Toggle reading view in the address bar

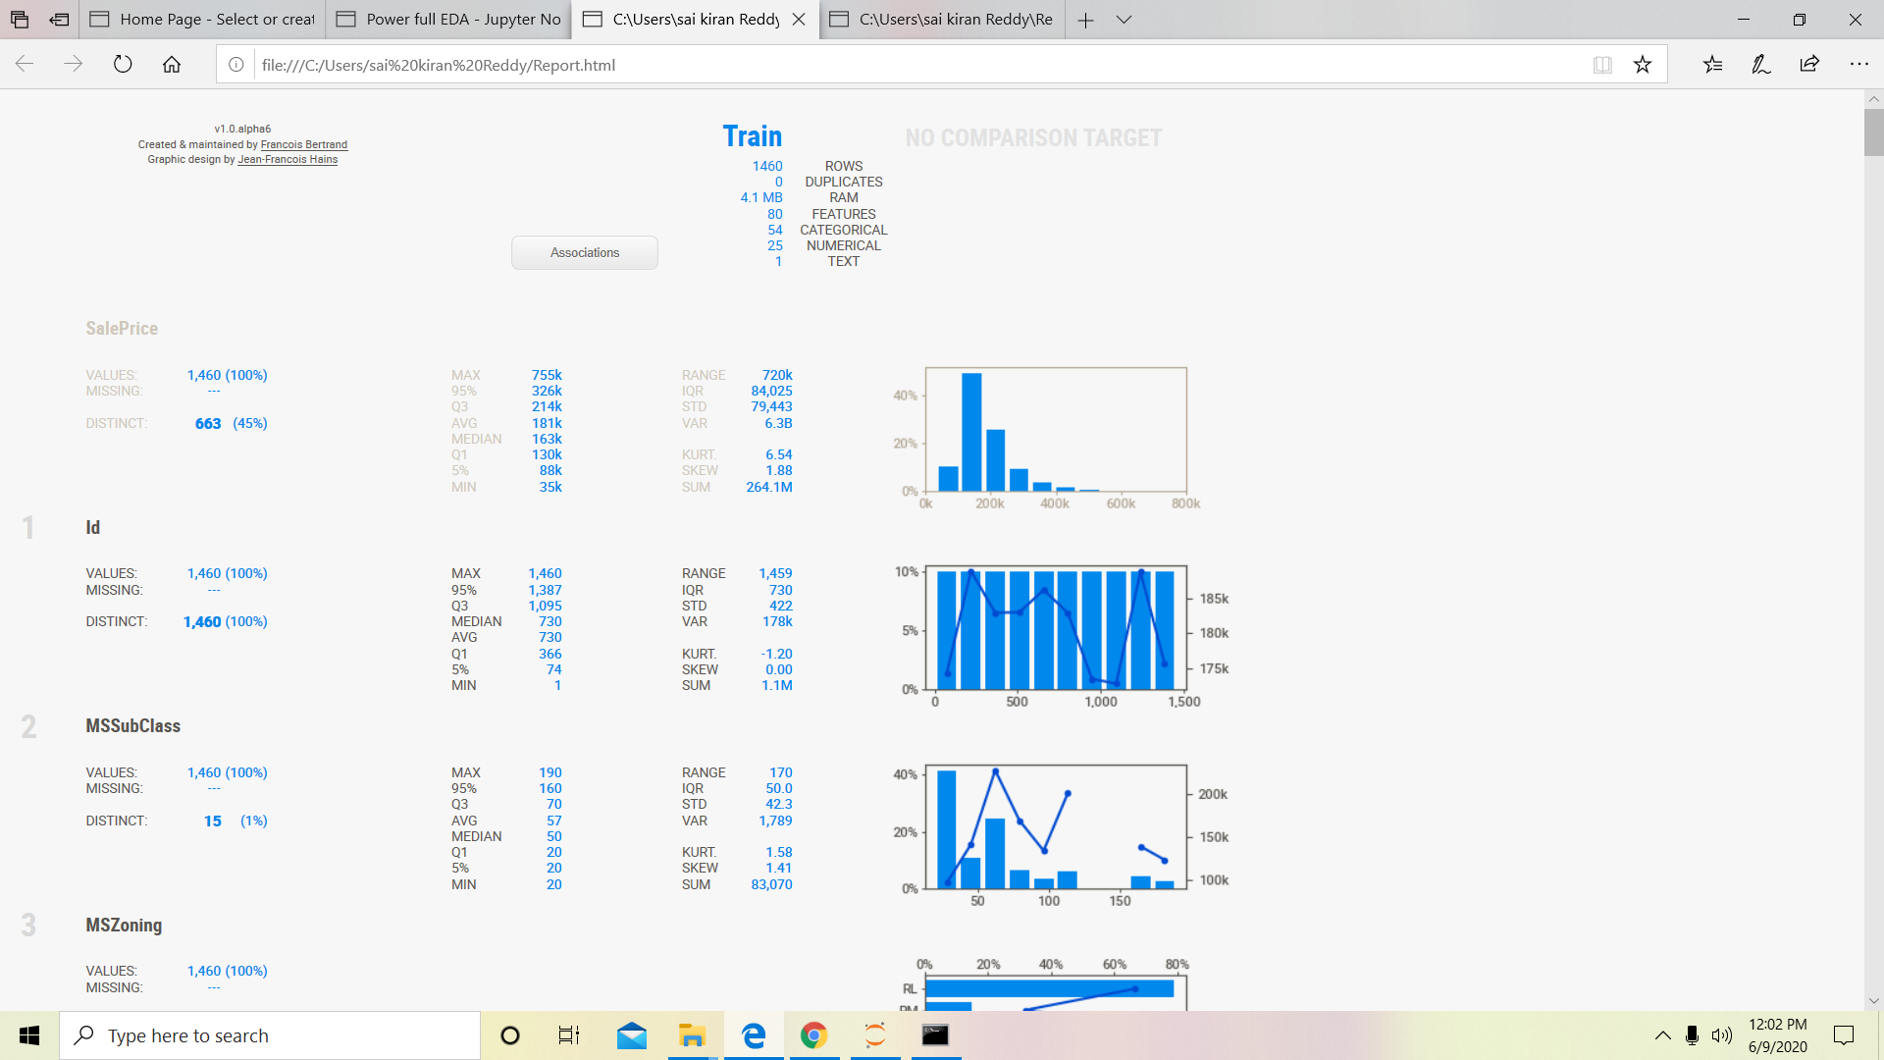1601,64
